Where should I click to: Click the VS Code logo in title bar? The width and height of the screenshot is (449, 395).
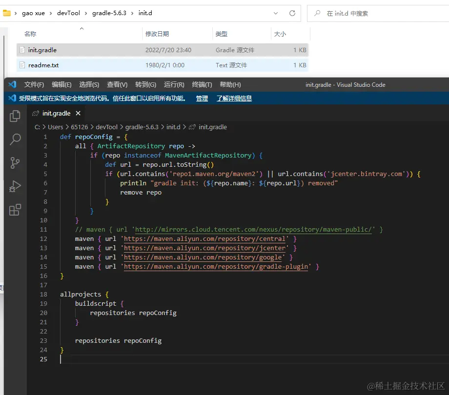point(12,84)
